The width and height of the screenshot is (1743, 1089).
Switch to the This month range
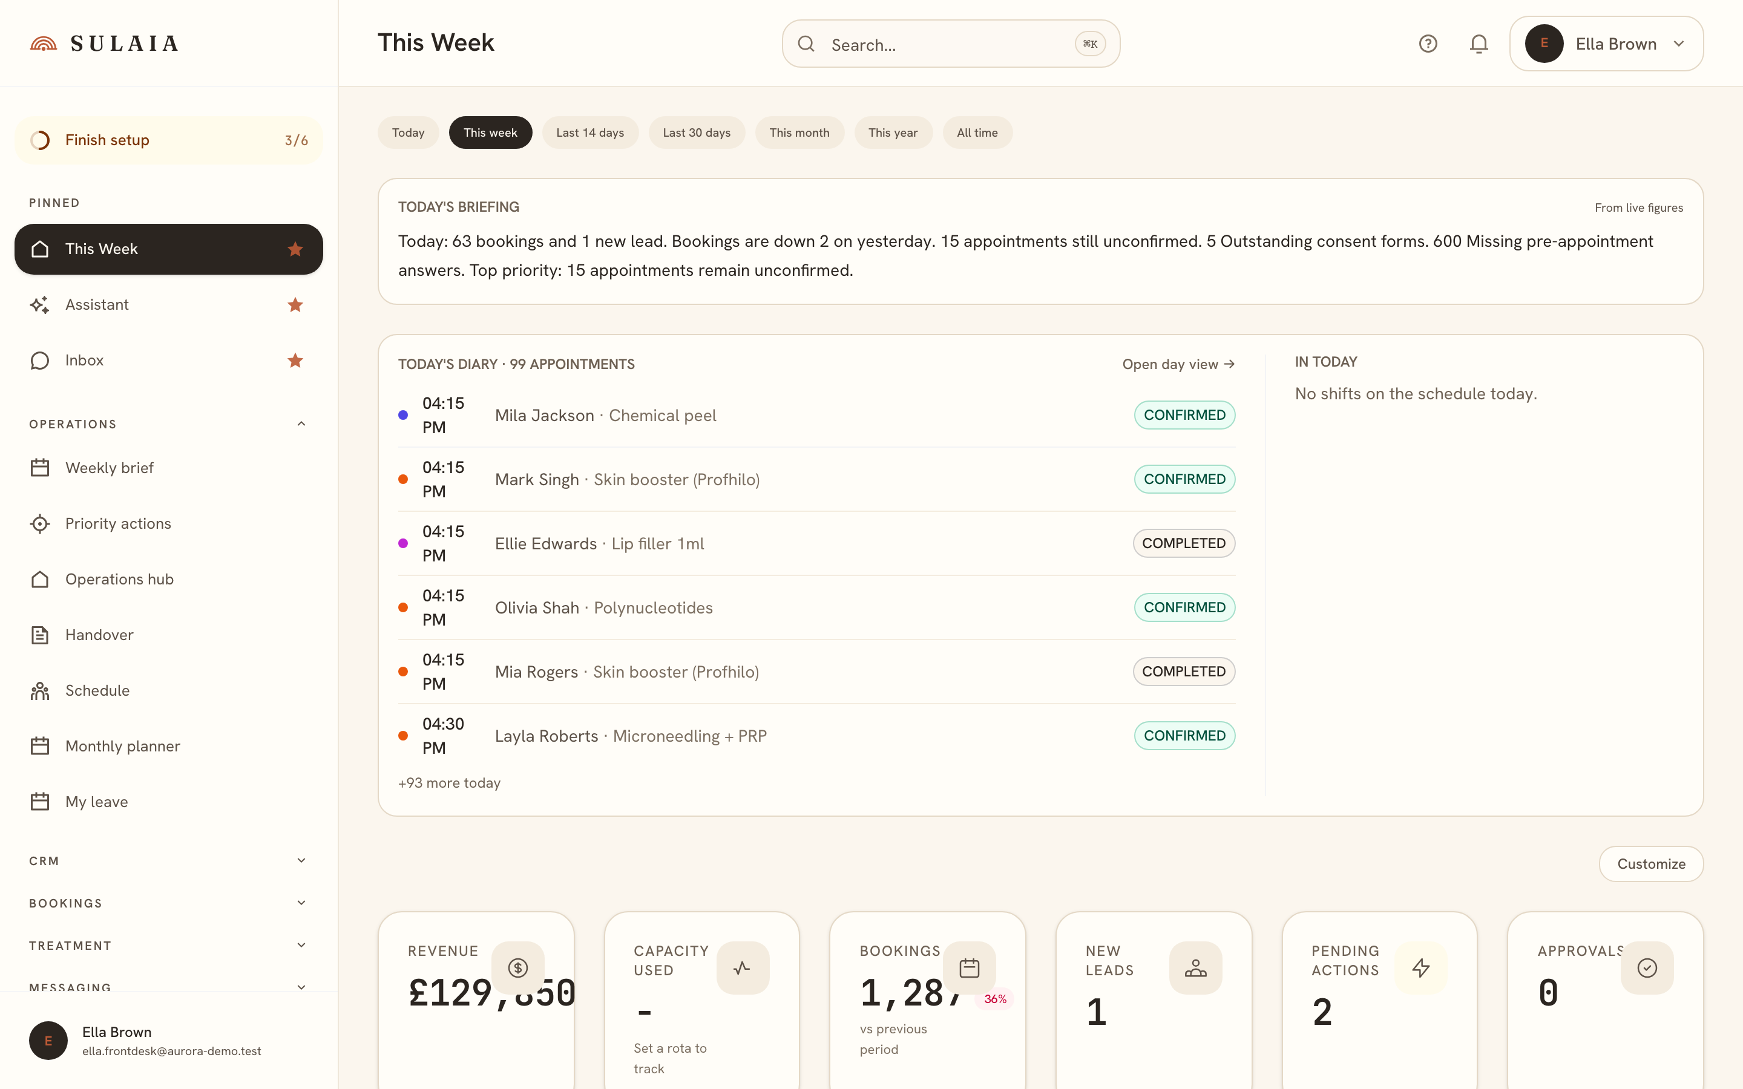[799, 132]
